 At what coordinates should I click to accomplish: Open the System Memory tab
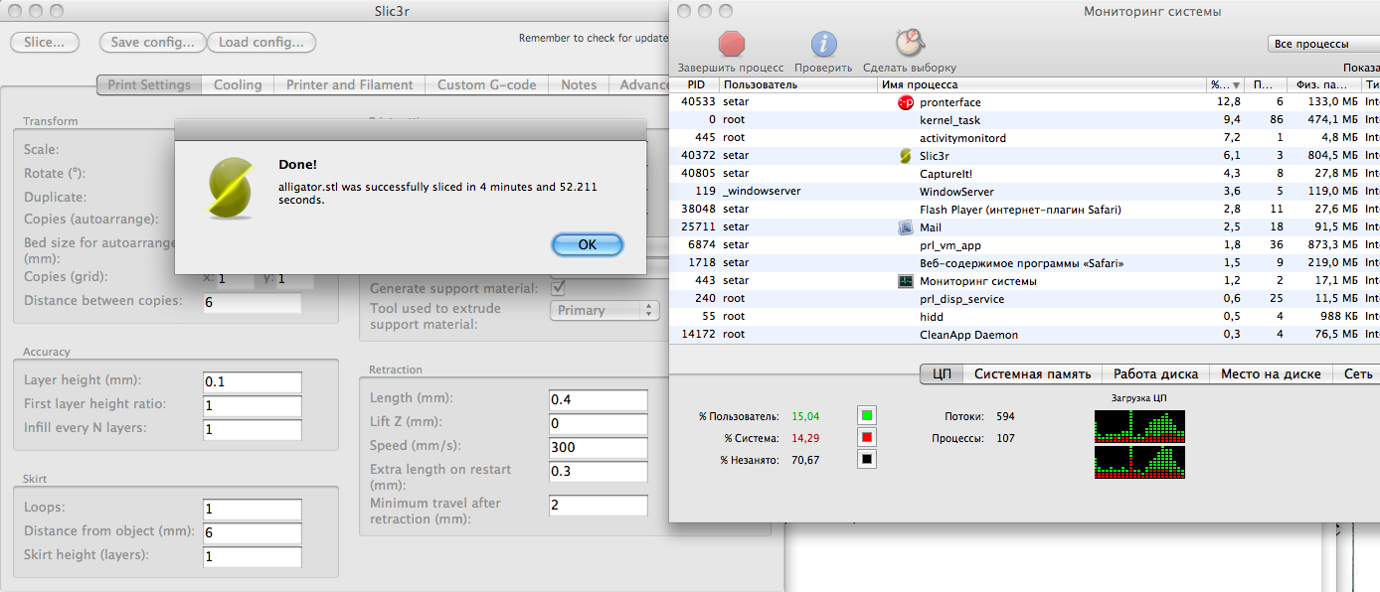(x=1032, y=374)
